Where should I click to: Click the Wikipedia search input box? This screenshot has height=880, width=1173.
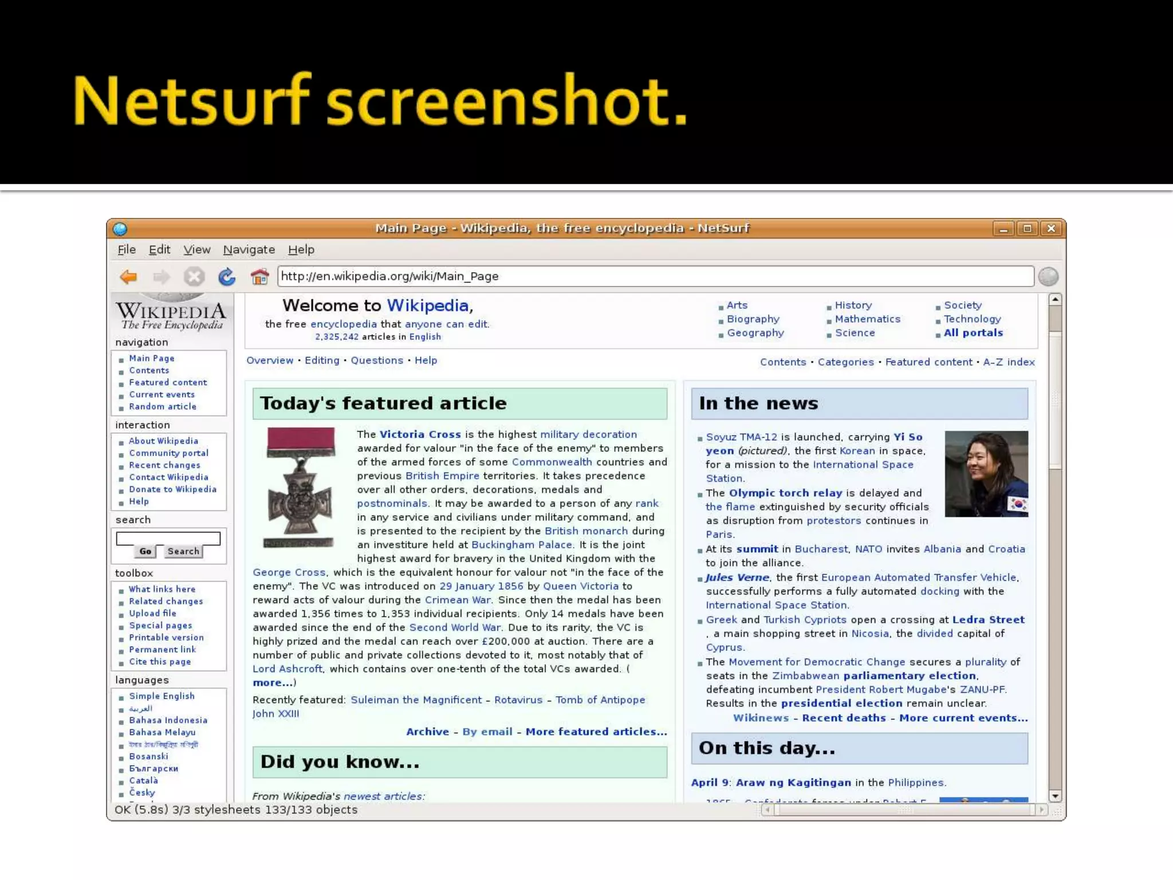[168, 539]
